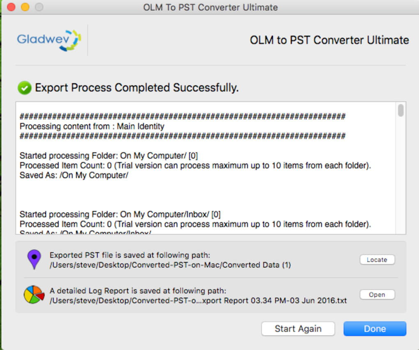Click the 'OLM to PST Converter Ultimate' header text
419x350 pixels.
329,40
